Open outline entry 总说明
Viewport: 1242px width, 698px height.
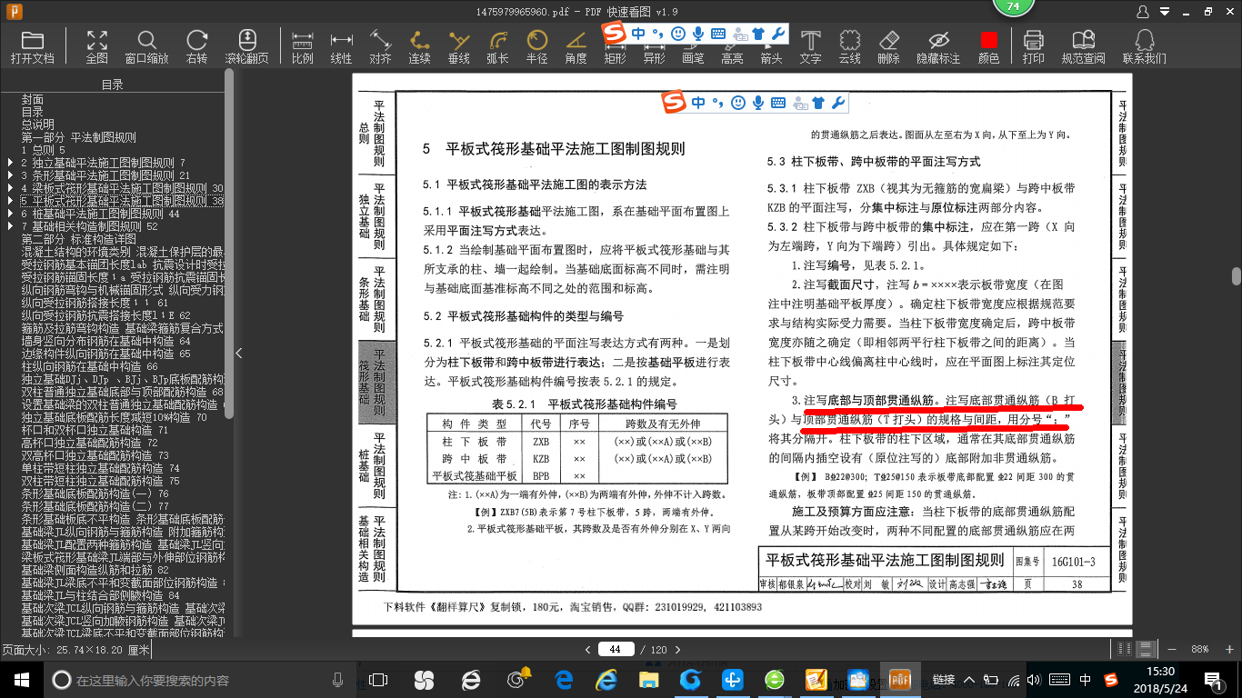38,125
